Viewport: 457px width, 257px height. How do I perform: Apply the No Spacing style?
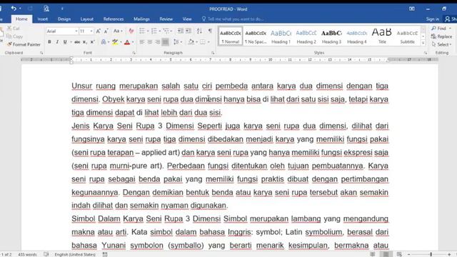coord(256,36)
